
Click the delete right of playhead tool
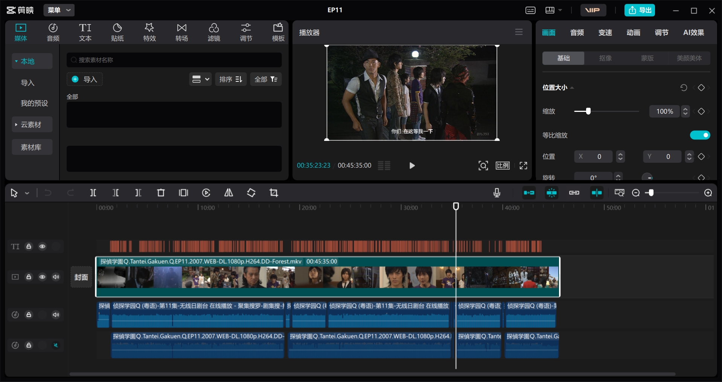pyautogui.click(x=138, y=193)
